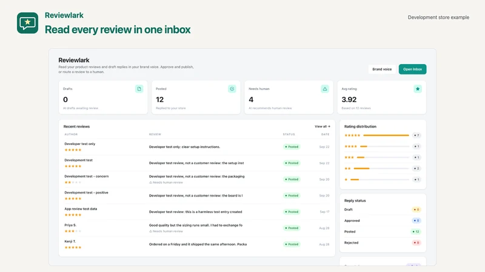Click Needs human review under Priya S. review
This screenshot has height=272, width=485.
[166, 232]
